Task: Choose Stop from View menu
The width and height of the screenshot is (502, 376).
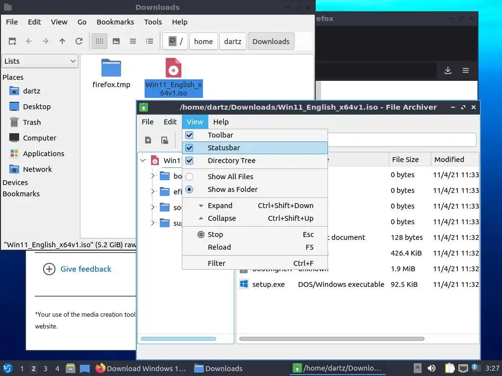Action: coord(255,235)
